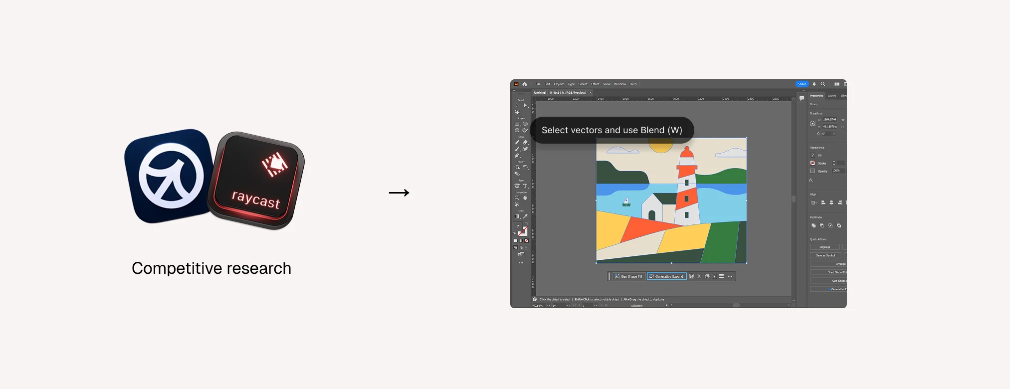Viewport: 1010px width, 389px height.
Task: Click the first Pathfinder unite icon
Action: point(813,225)
